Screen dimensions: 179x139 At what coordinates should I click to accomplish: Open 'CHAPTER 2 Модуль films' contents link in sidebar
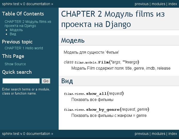pos(28,24)
